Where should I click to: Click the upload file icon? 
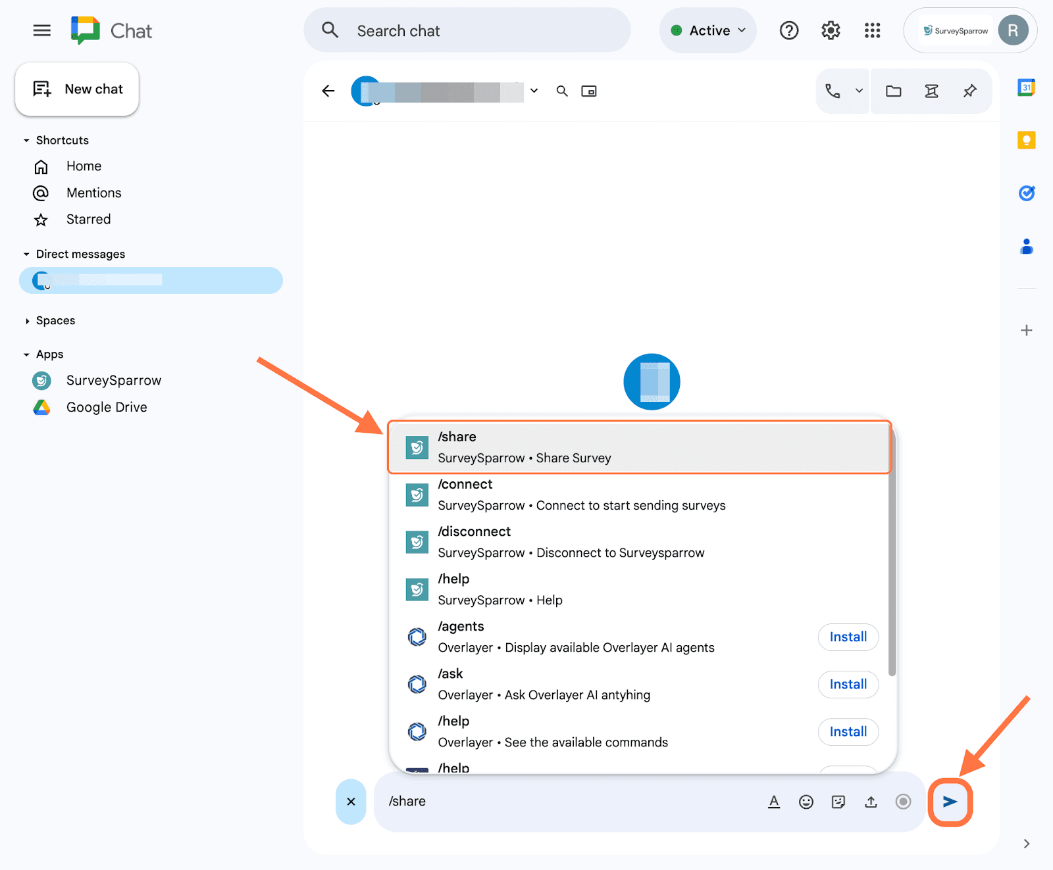coord(871,802)
